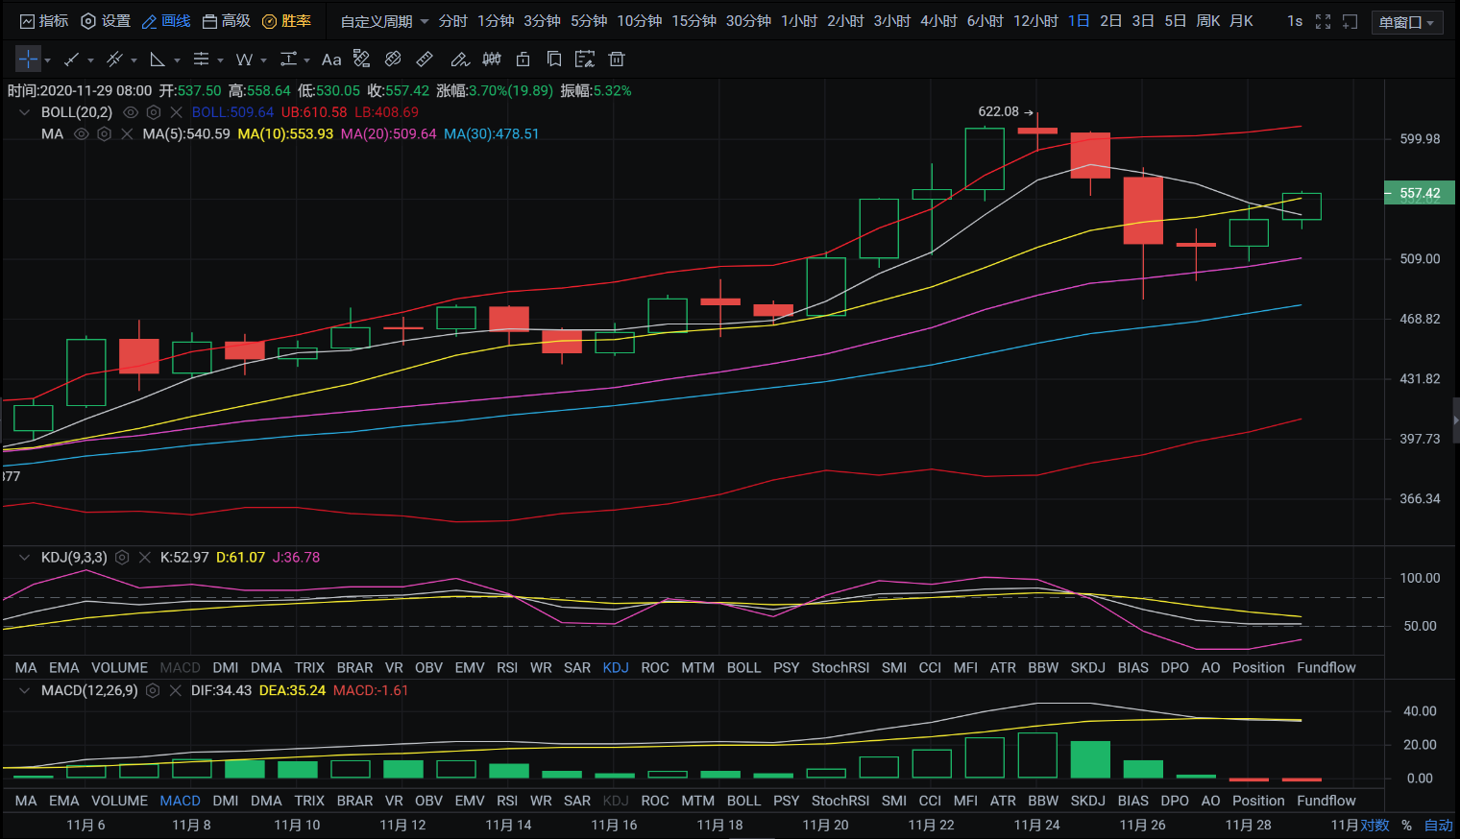Collapse the MACD(12,26,9) panel chevron
This screenshot has height=839, width=1460.
coord(24,690)
